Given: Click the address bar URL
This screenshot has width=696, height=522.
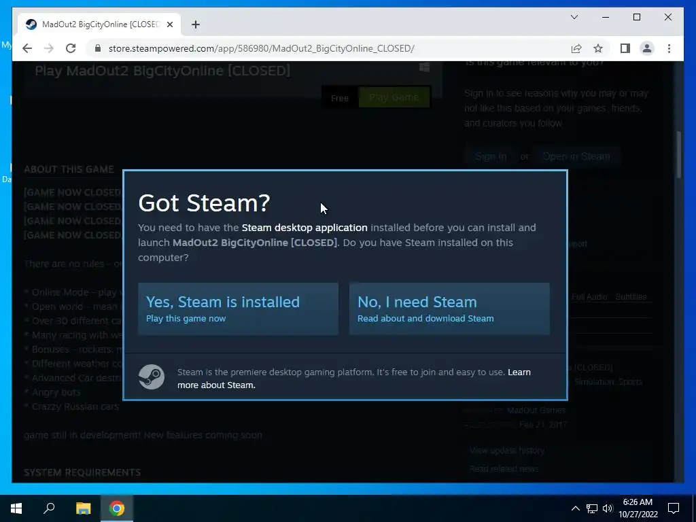Looking at the screenshot, I should click(262, 48).
